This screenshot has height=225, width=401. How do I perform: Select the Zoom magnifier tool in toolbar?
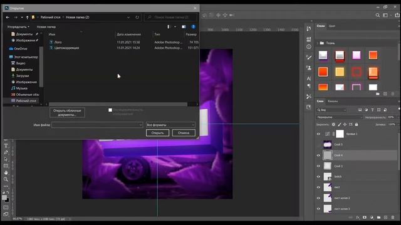tap(6, 179)
